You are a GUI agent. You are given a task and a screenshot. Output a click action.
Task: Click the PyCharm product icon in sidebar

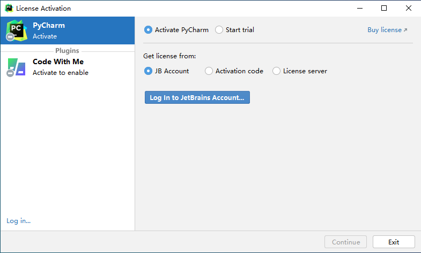pos(17,30)
